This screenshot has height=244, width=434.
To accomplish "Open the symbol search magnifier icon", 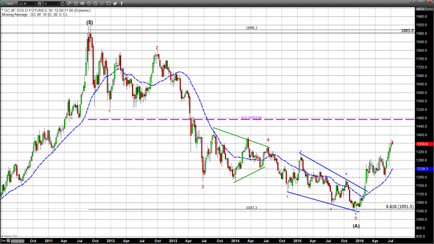I will pyautogui.click(x=40, y=4).
